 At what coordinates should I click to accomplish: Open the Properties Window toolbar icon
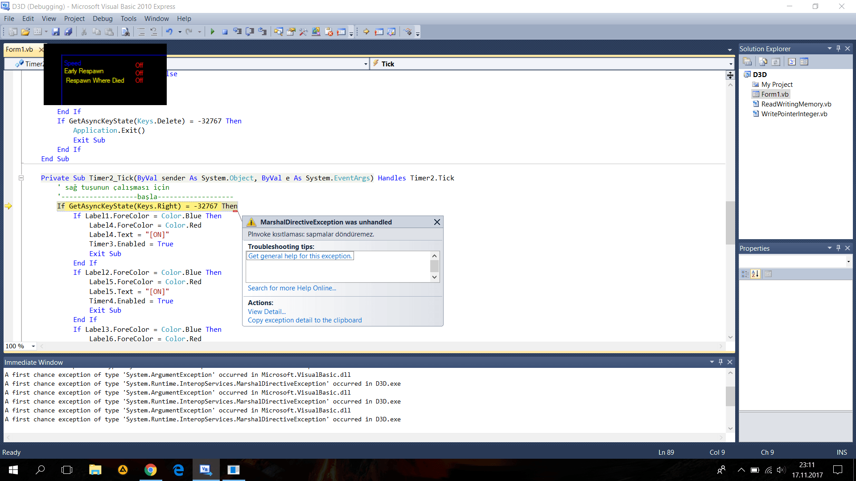point(291,32)
